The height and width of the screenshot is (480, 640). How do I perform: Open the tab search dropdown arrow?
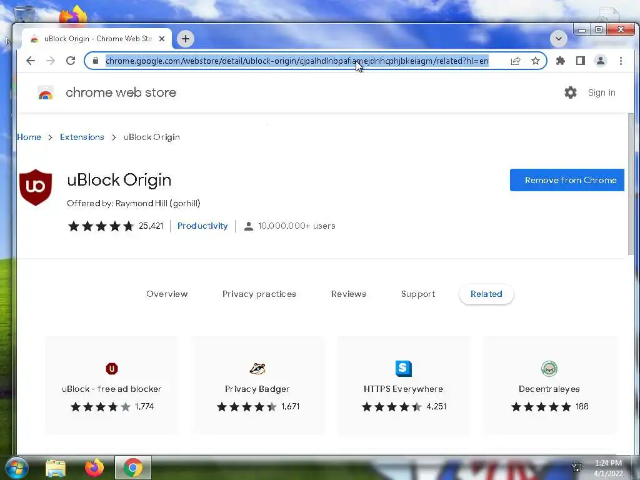point(558,39)
